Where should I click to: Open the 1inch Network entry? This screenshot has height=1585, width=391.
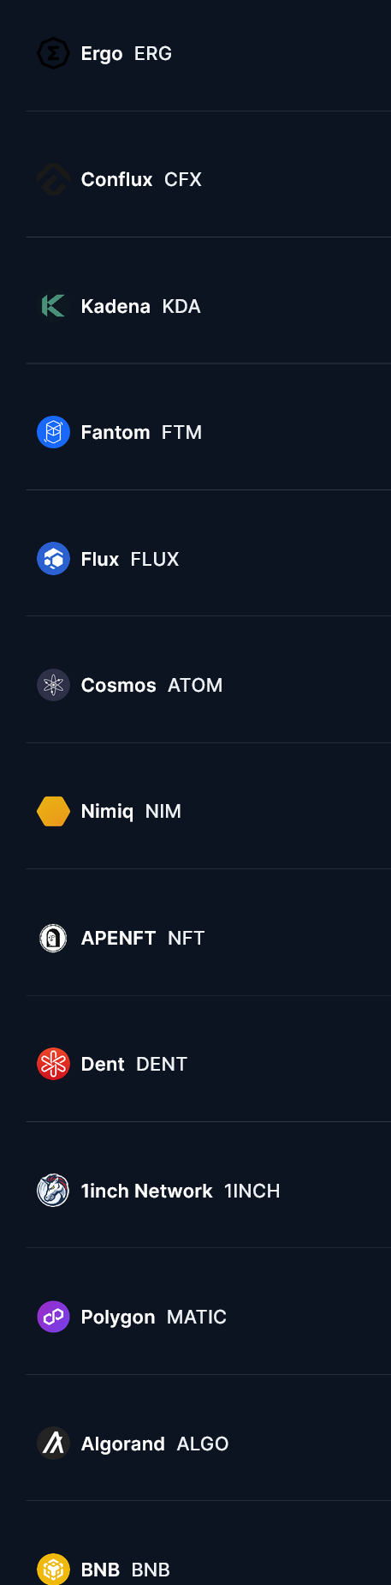coord(181,1191)
